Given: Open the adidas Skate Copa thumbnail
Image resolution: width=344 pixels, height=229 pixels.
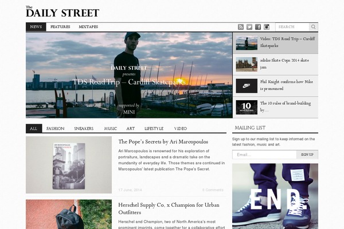Looking at the screenshot, I should pos(247,64).
